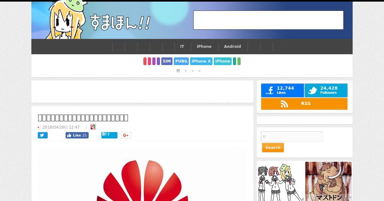Image resolution: width=384 pixels, height=201 pixels.
Task: Click the green tag swatch at row end
Action: (239, 61)
